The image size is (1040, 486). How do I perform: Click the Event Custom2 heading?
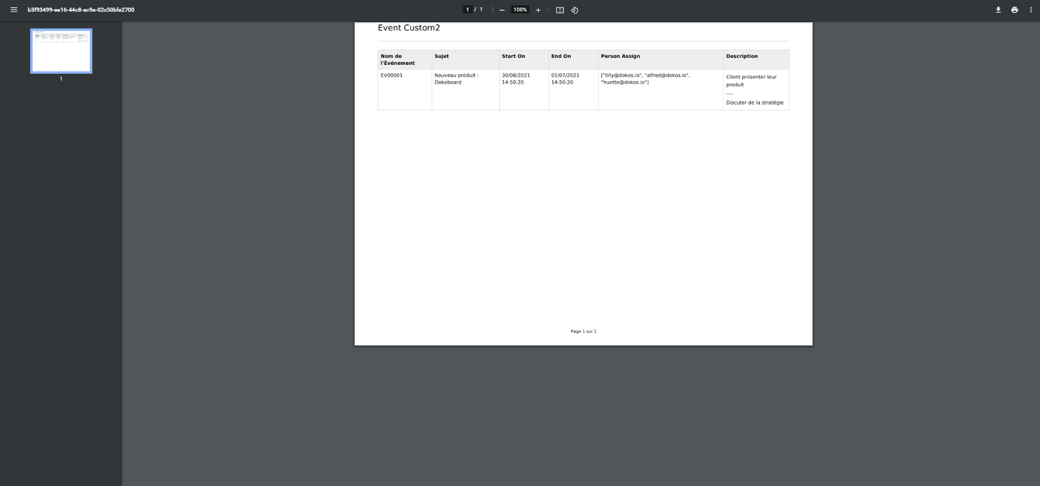coord(409,28)
